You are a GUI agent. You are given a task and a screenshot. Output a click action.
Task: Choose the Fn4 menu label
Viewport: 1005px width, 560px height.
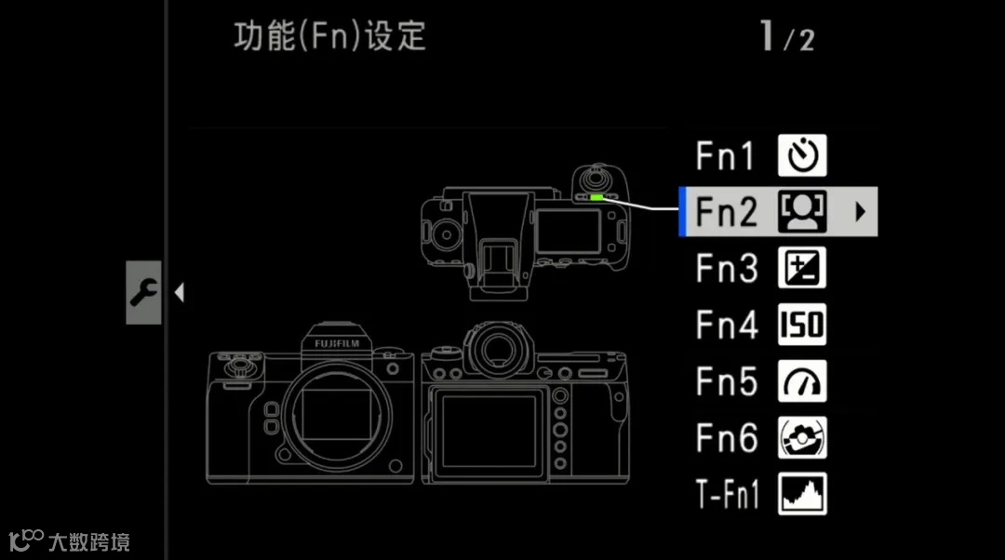727,325
